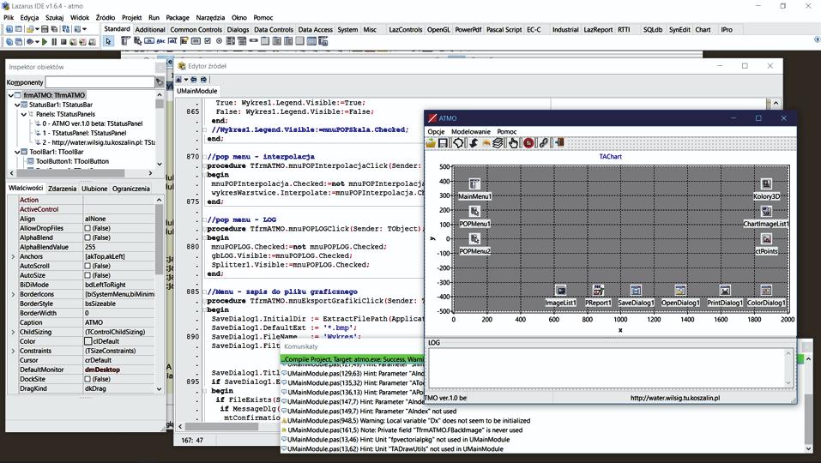Viewport: 821px width, 463px height.
Task: Click the Stop button in the IDE toolbar
Action: [x=63, y=42]
